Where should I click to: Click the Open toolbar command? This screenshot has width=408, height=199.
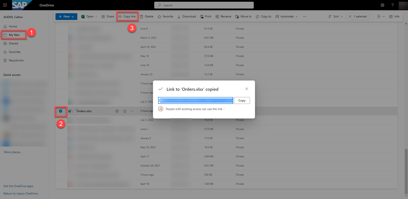[88, 16]
